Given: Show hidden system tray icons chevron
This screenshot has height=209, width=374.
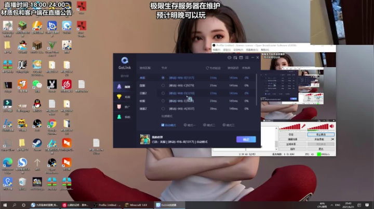Looking at the screenshot, I should (331, 205).
